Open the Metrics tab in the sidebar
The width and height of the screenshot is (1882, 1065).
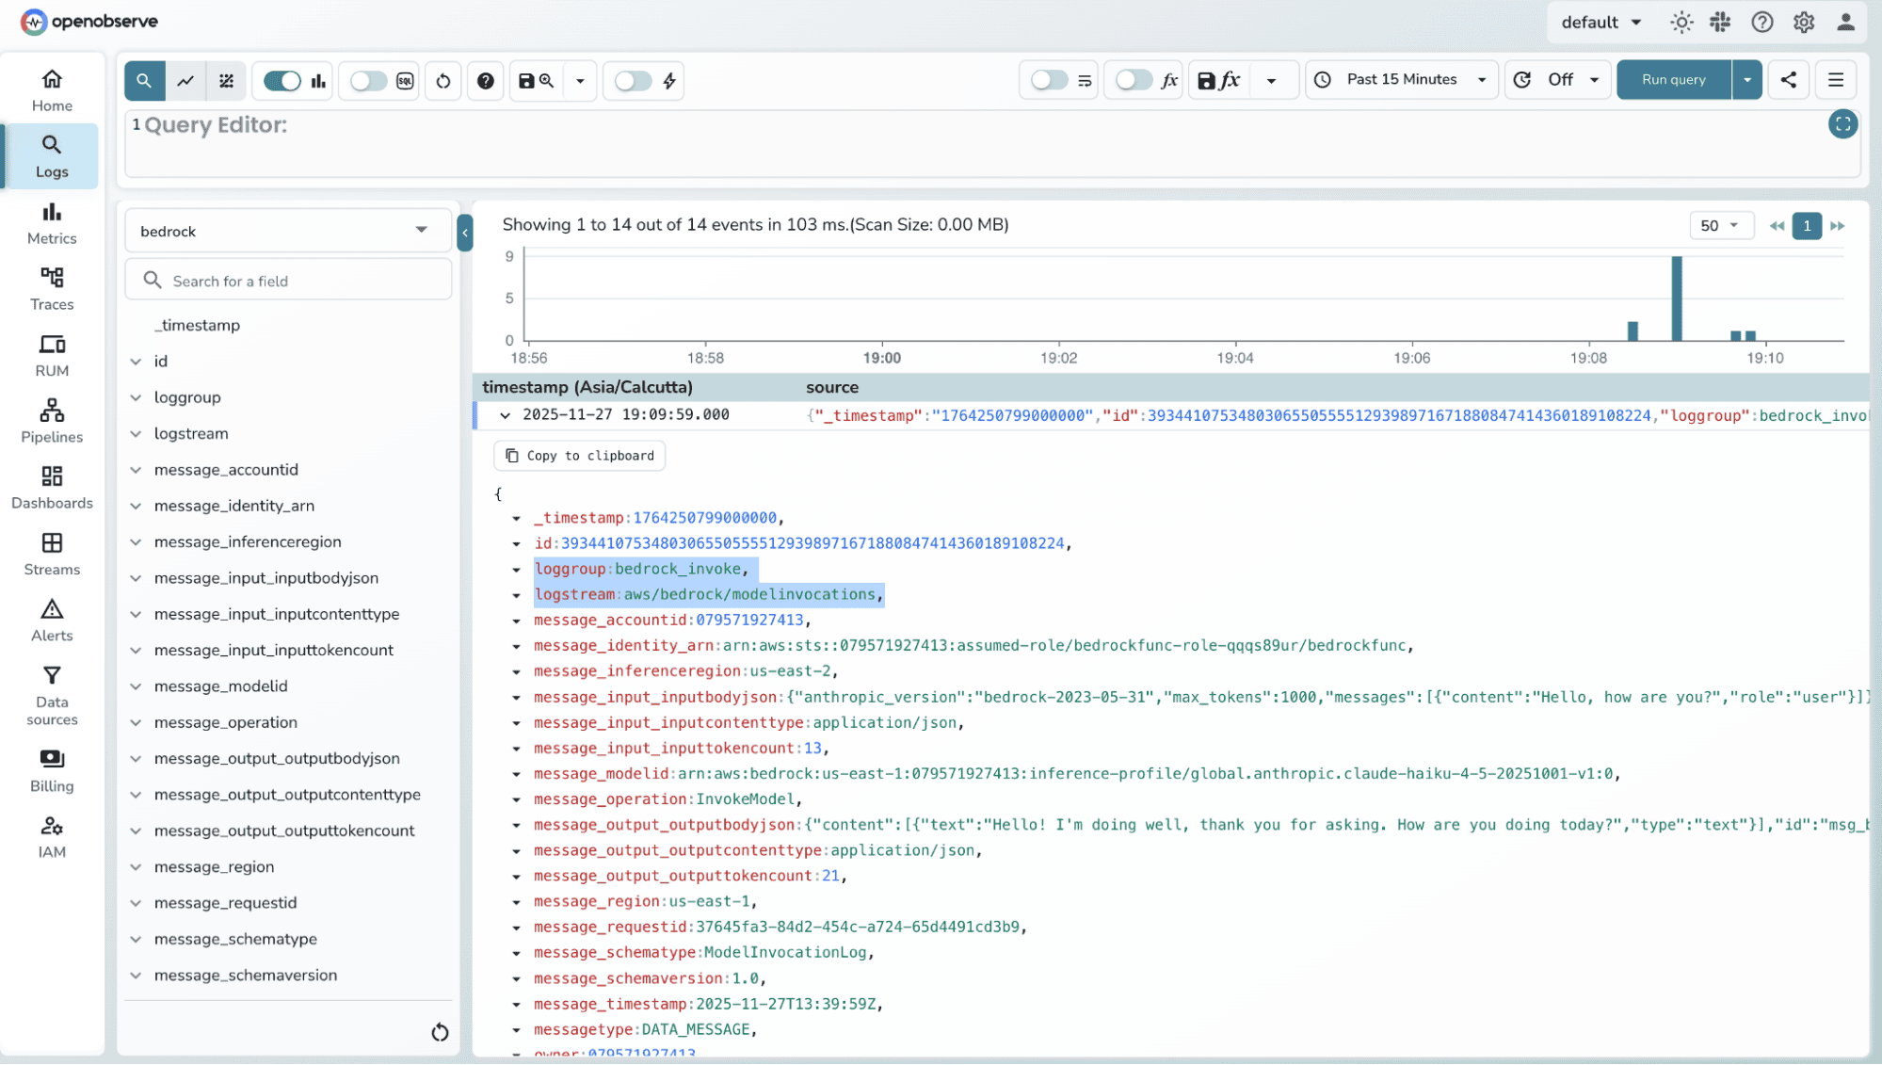[x=52, y=222]
